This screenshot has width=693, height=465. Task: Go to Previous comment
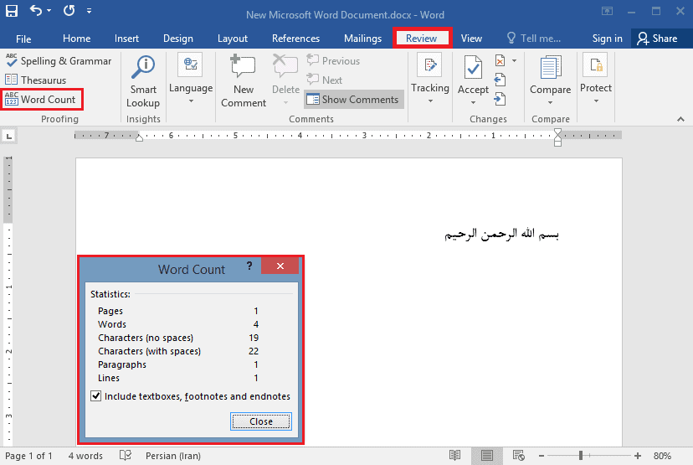tap(333, 61)
